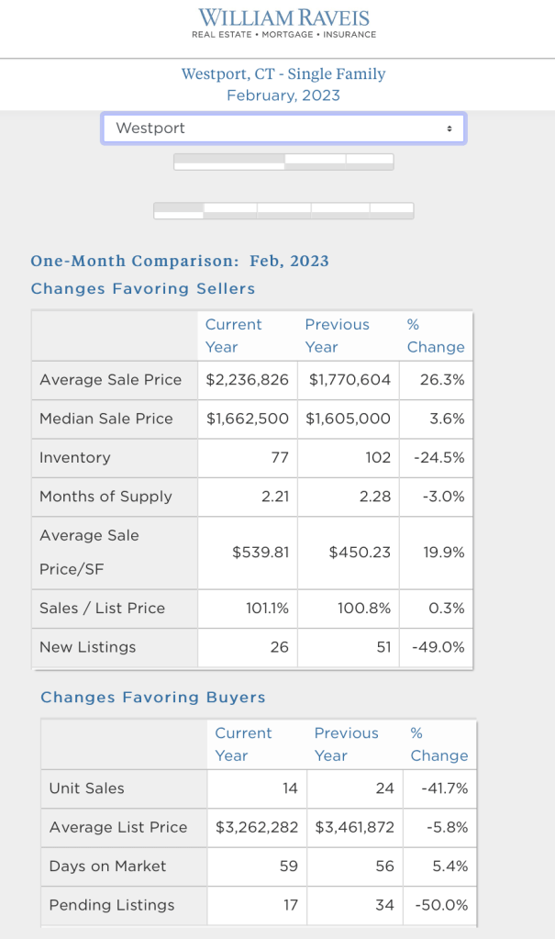The width and height of the screenshot is (555, 939).
Task: Click the Unit Sales row label
Action: click(x=87, y=788)
